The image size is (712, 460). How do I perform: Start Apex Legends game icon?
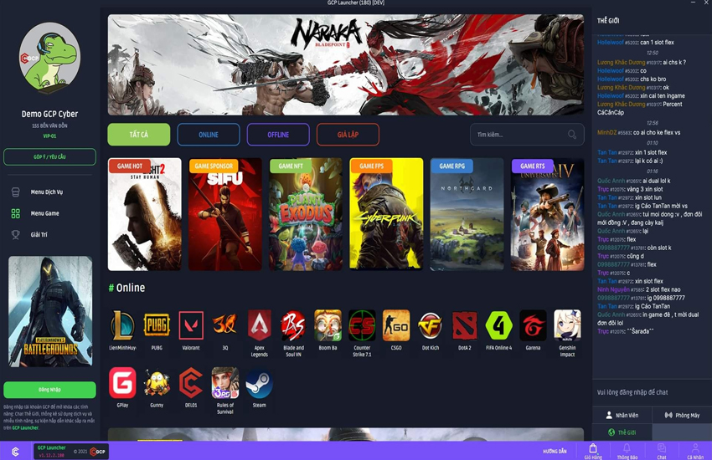[x=260, y=325]
